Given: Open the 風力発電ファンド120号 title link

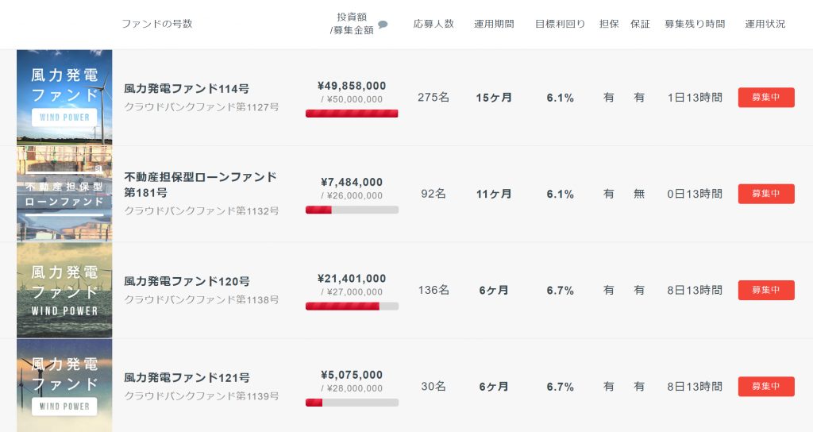Looking at the screenshot, I should click(187, 282).
